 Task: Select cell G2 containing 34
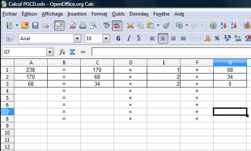[x=230, y=77]
